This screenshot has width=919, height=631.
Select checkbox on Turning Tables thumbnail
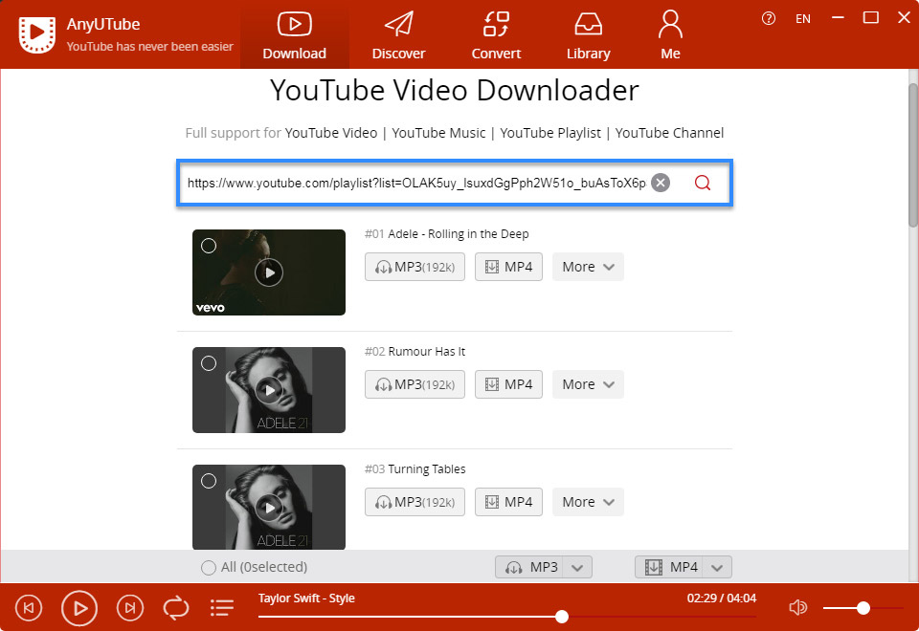pyautogui.click(x=209, y=481)
